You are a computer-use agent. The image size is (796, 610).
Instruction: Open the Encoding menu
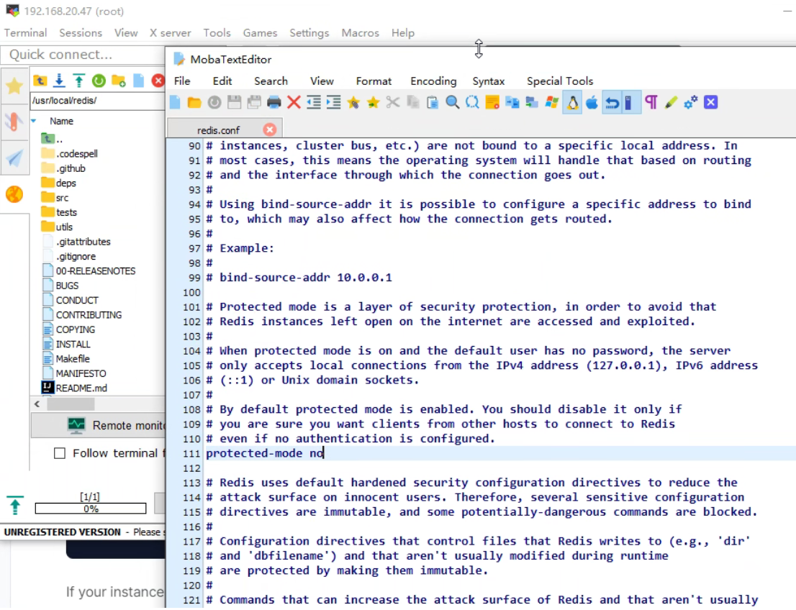[433, 81]
